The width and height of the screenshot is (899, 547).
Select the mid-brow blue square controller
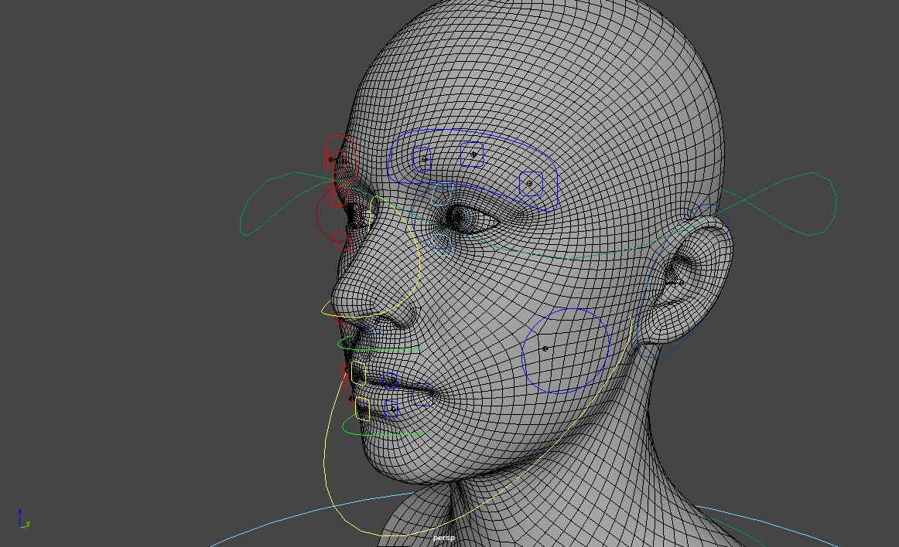pyautogui.click(x=472, y=155)
